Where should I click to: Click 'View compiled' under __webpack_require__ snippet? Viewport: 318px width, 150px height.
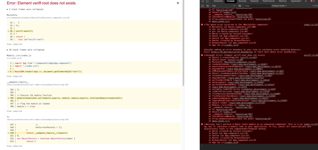coord(14,111)
